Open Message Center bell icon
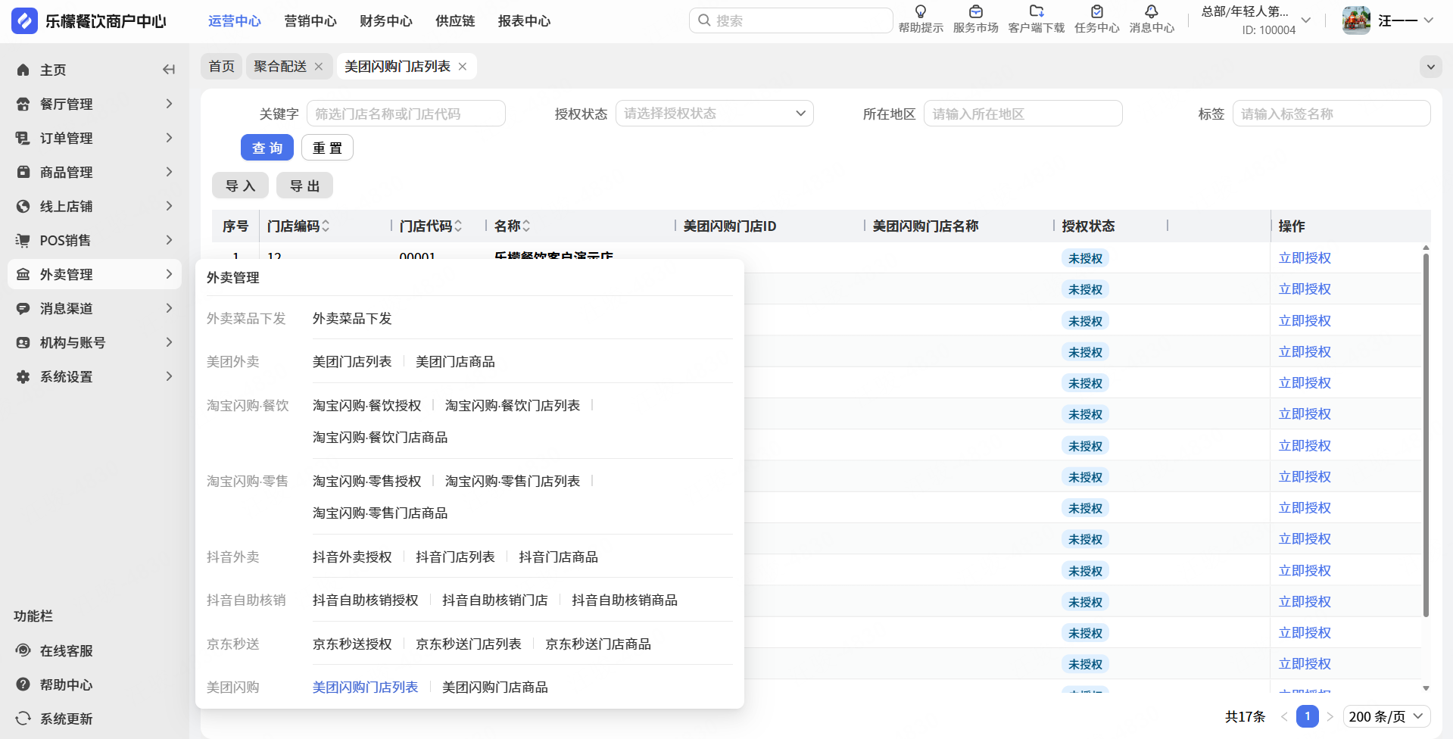Viewport: 1453px width, 739px height. 1151,12
